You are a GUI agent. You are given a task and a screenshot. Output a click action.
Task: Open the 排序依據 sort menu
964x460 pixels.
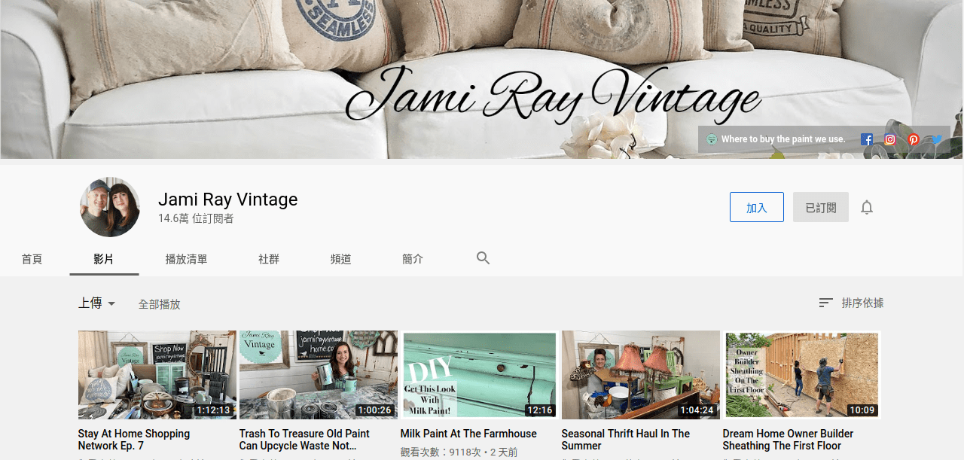tap(851, 303)
